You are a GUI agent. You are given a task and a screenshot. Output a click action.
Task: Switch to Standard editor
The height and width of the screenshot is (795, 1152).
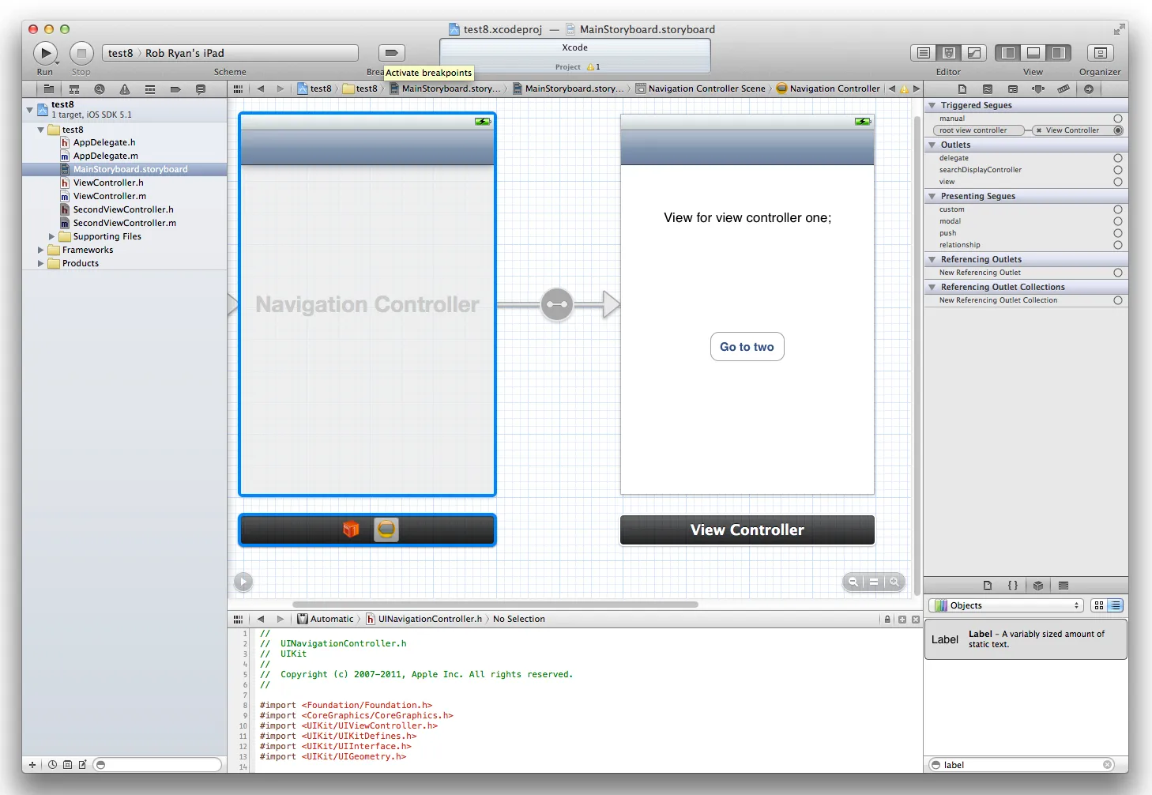(923, 53)
